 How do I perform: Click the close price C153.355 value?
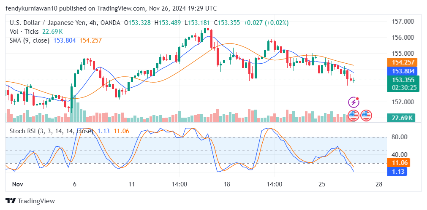pos(227,23)
